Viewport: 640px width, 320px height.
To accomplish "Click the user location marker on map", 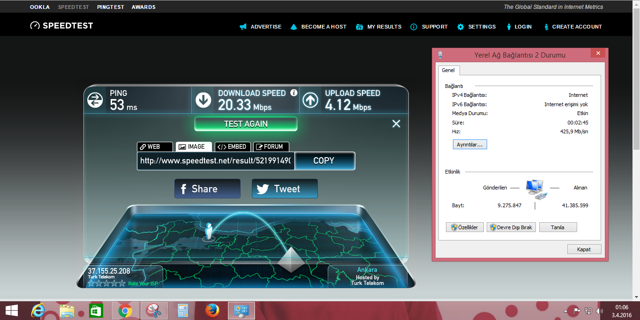I will pyautogui.click(x=209, y=232).
